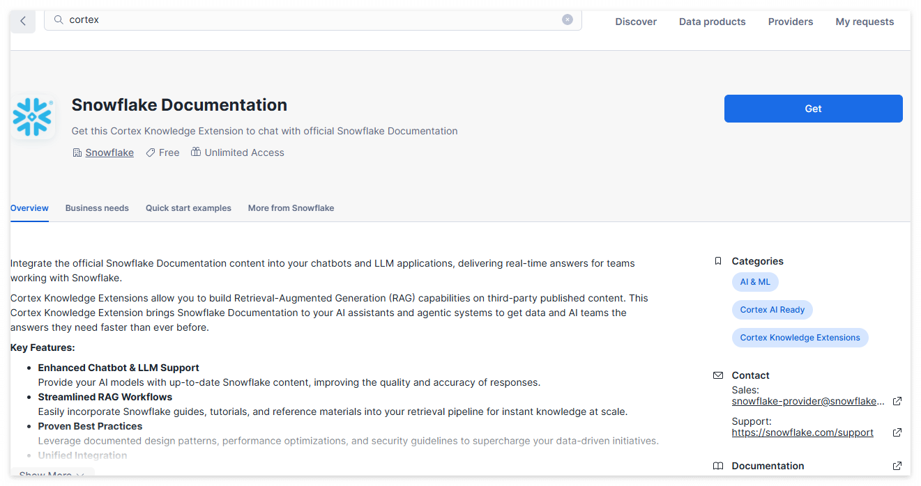Click the Streamlined RAG Workflows item
921x486 pixels.
[105, 397]
